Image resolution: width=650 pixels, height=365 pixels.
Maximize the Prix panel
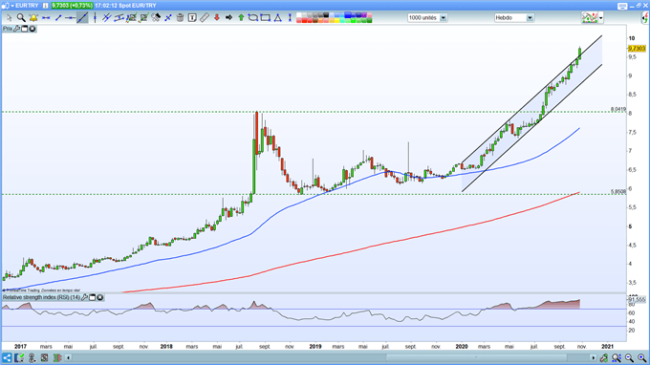(25, 29)
